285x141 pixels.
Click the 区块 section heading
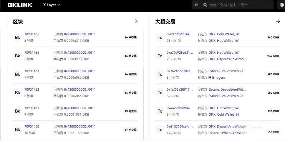(18, 22)
